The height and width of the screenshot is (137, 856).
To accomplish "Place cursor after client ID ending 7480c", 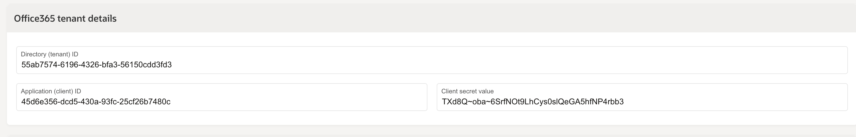I will 171,102.
